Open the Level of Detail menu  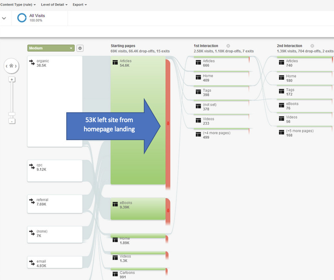coord(54,5)
